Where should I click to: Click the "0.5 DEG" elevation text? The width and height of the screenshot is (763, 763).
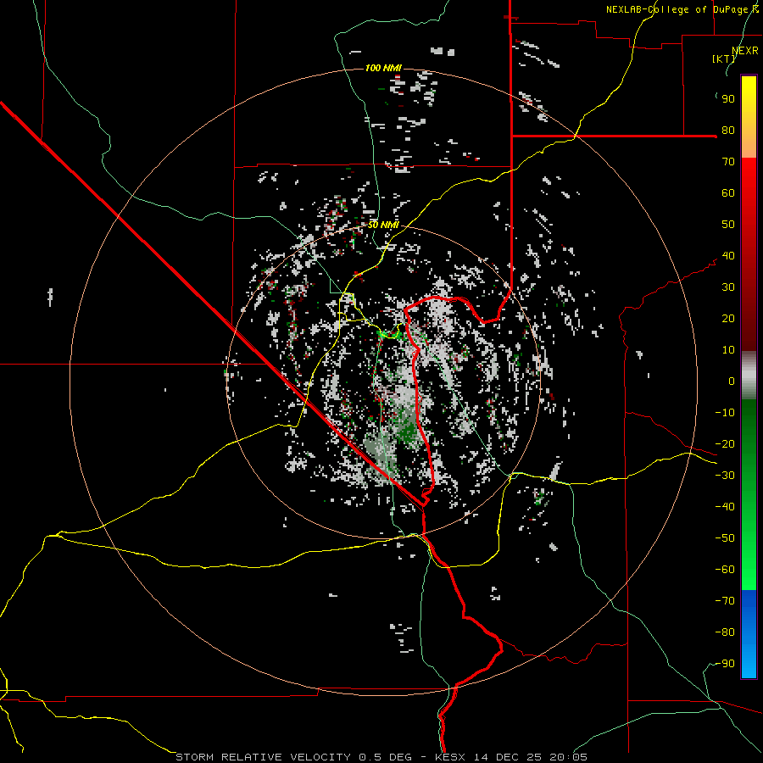coord(386,757)
